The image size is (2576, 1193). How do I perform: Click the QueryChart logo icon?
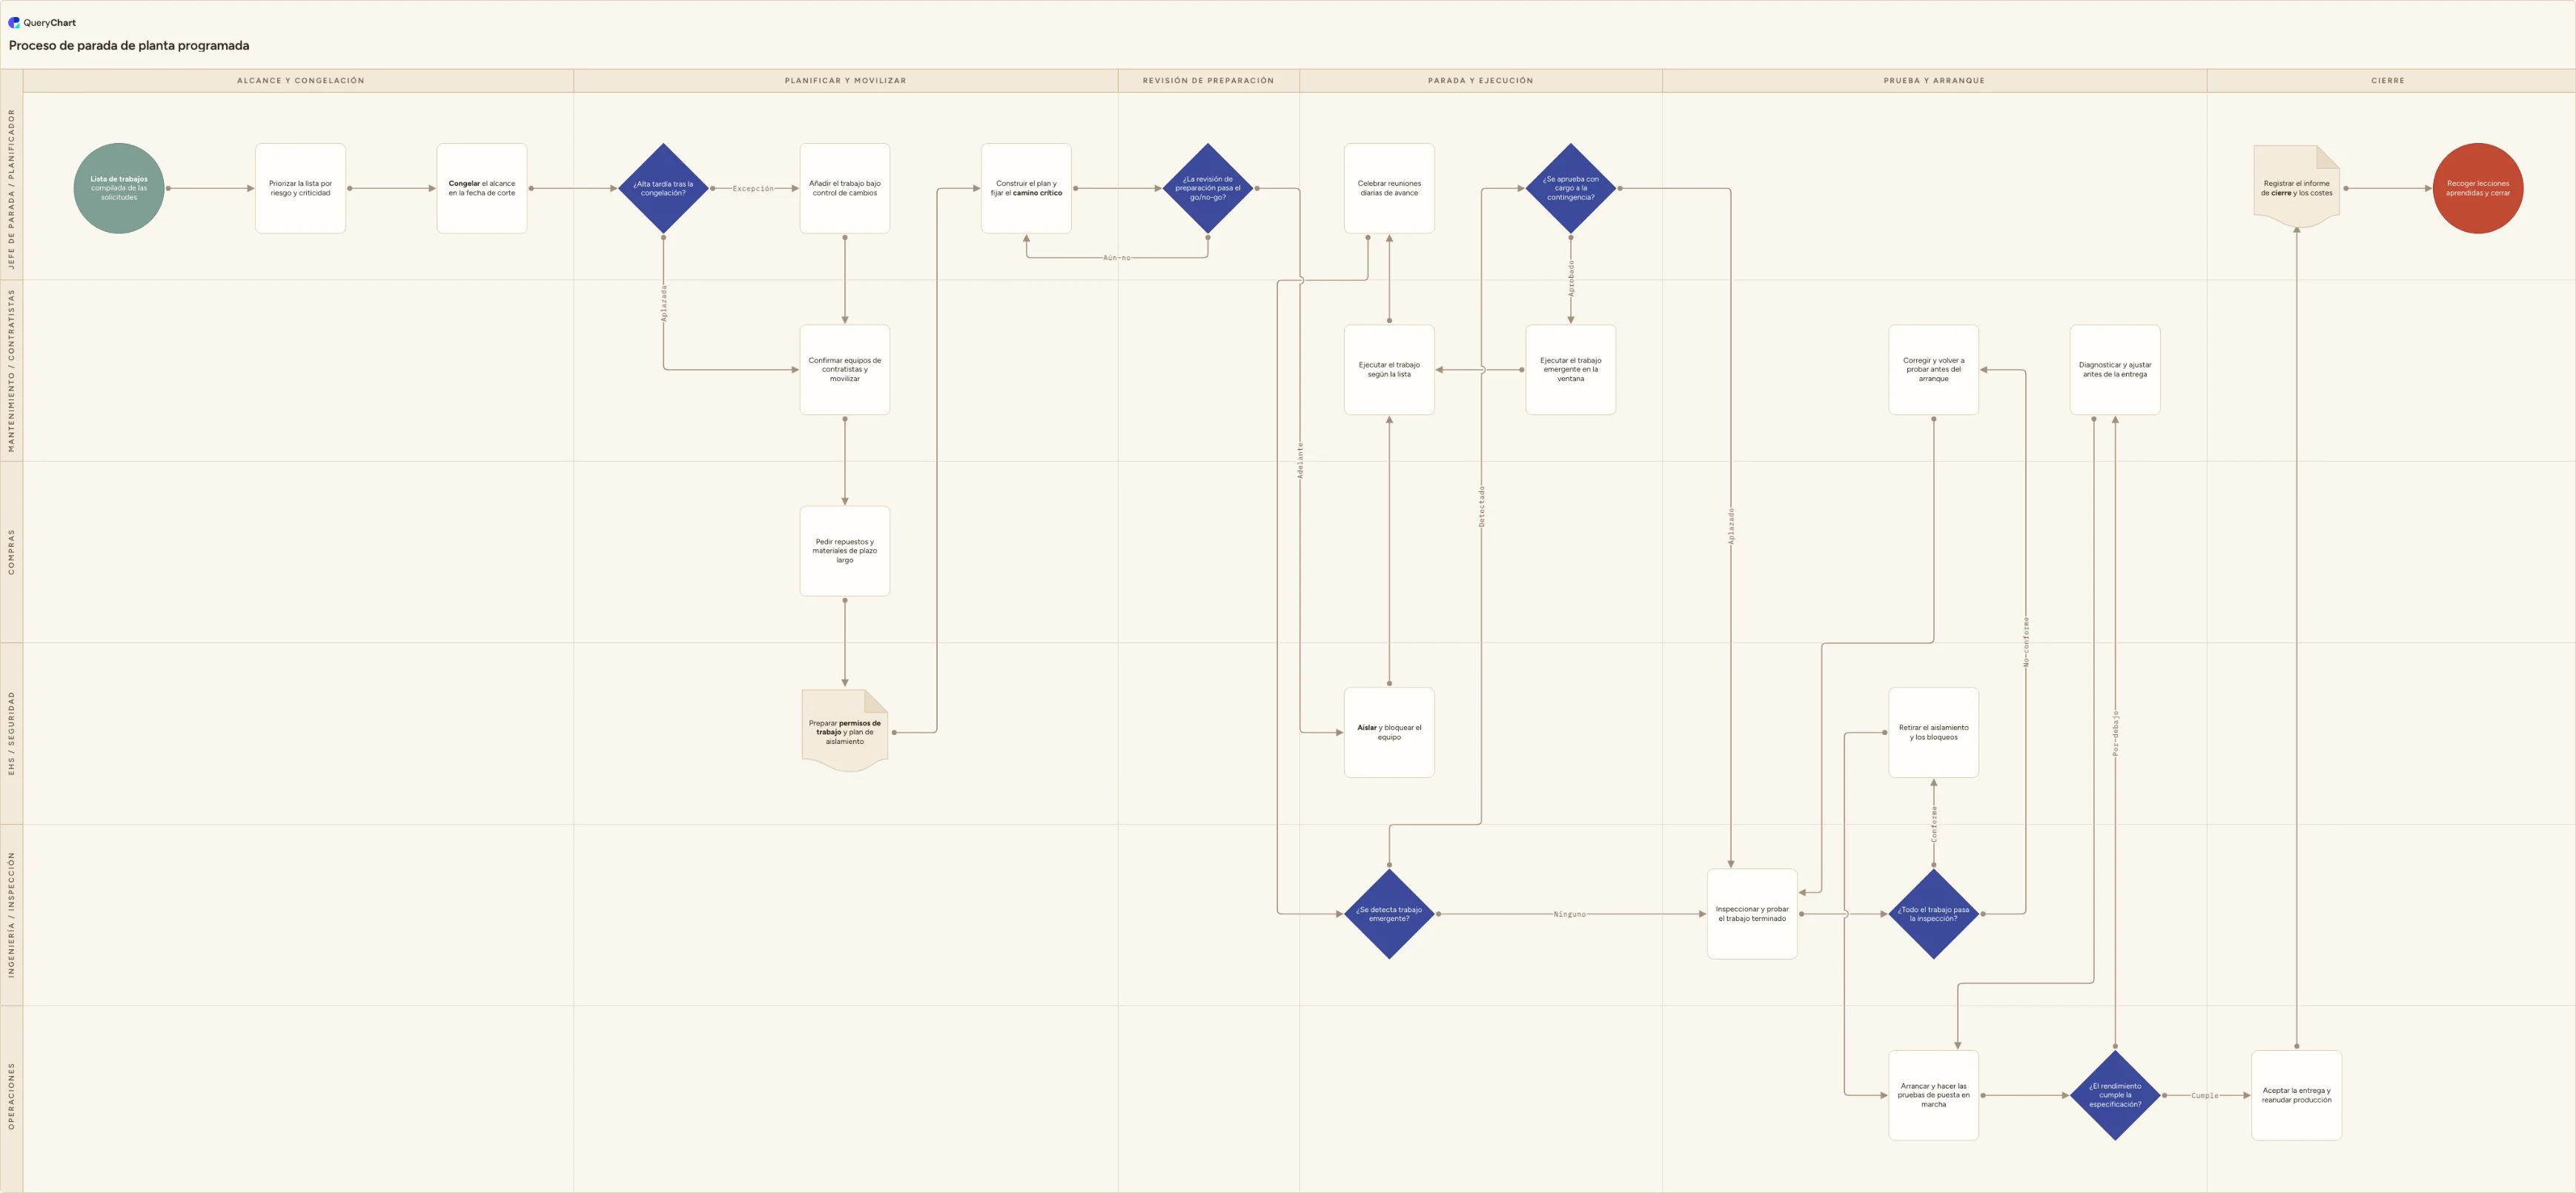click(x=14, y=22)
